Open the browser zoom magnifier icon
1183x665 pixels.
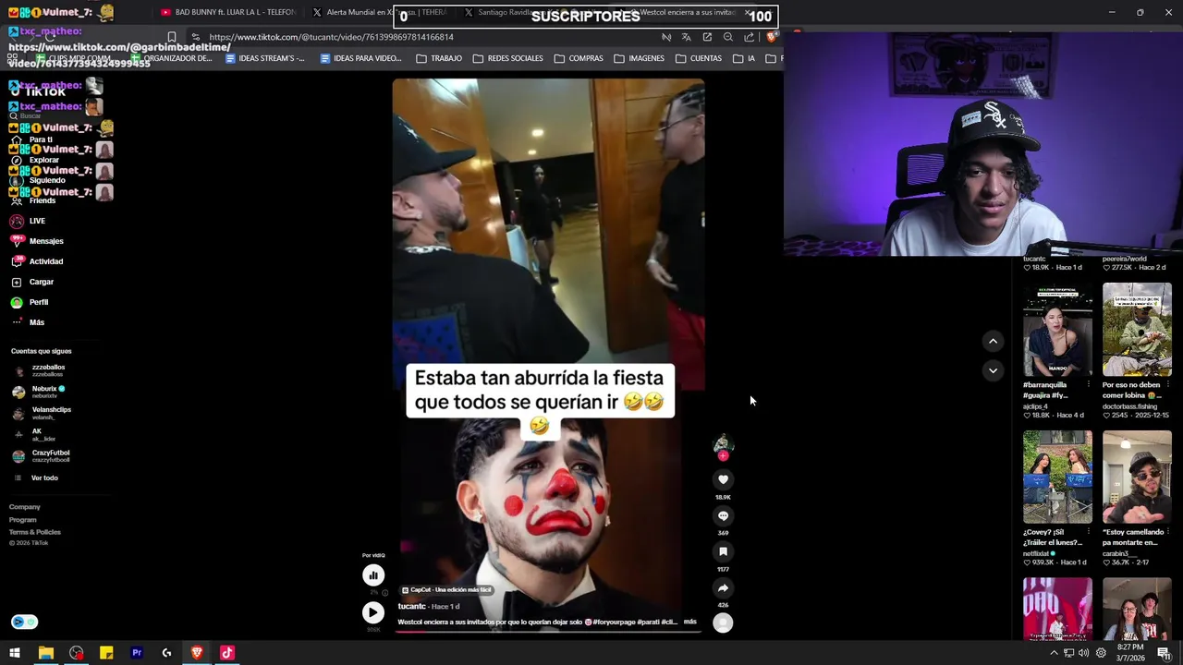tap(728, 37)
